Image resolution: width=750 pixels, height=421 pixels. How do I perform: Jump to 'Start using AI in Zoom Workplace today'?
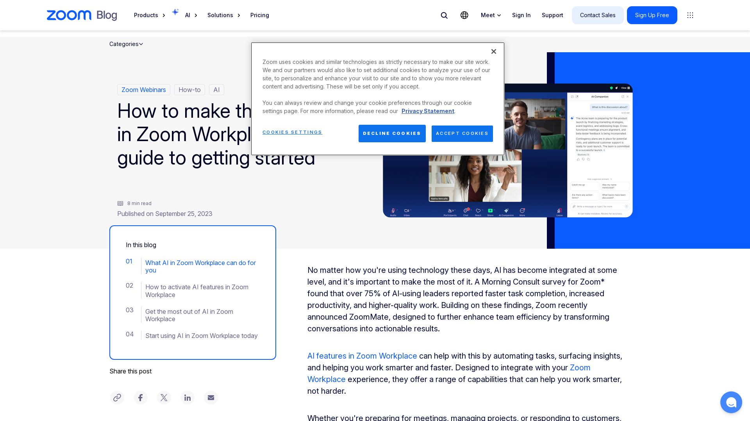point(202,336)
